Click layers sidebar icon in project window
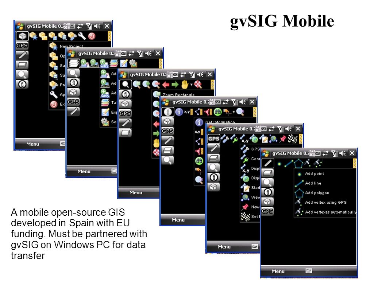The image size is (386, 289). click(x=22, y=65)
